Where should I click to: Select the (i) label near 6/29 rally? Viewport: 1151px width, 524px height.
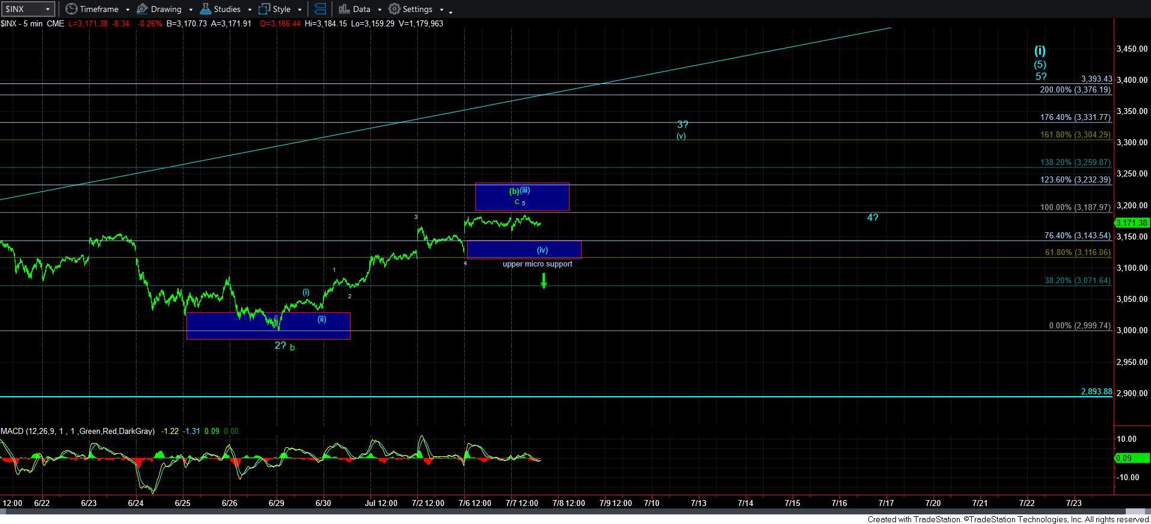(x=306, y=292)
